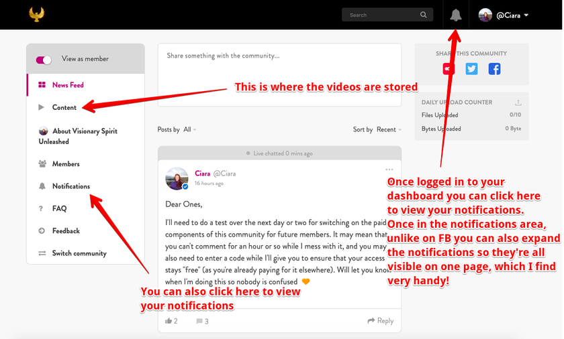The height and width of the screenshot is (339, 564).
Task: Click the Files Uploaded 0/10 value
Action: tap(515, 115)
